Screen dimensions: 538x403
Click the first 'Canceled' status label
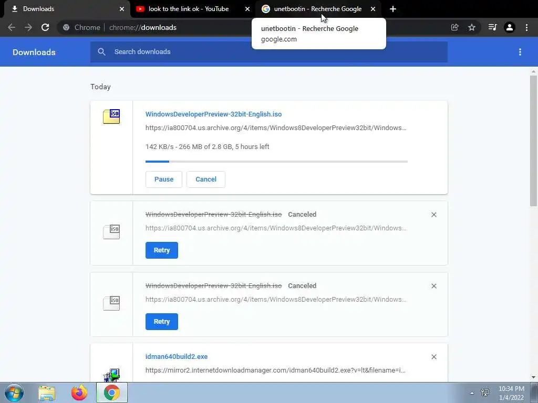coord(302,215)
